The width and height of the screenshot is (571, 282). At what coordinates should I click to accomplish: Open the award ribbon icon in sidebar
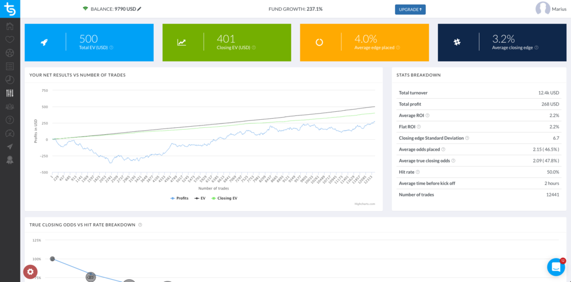coord(10,160)
